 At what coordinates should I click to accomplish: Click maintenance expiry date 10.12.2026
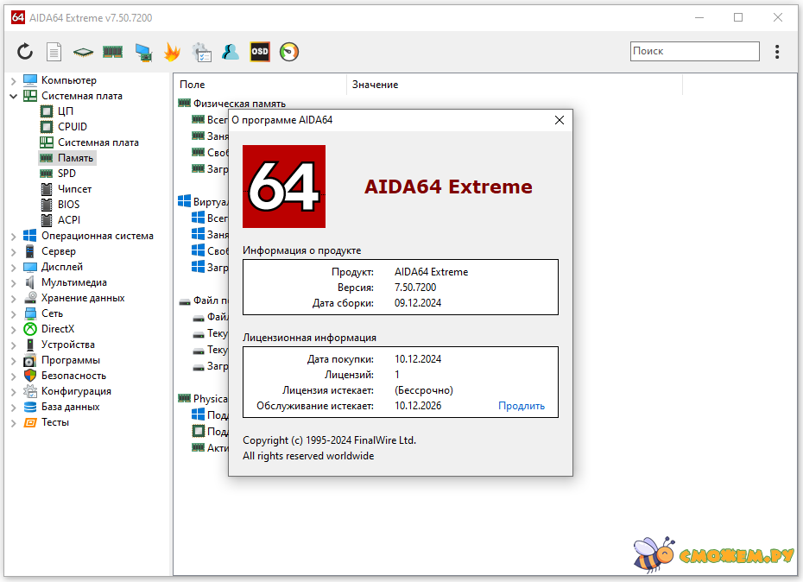click(418, 406)
